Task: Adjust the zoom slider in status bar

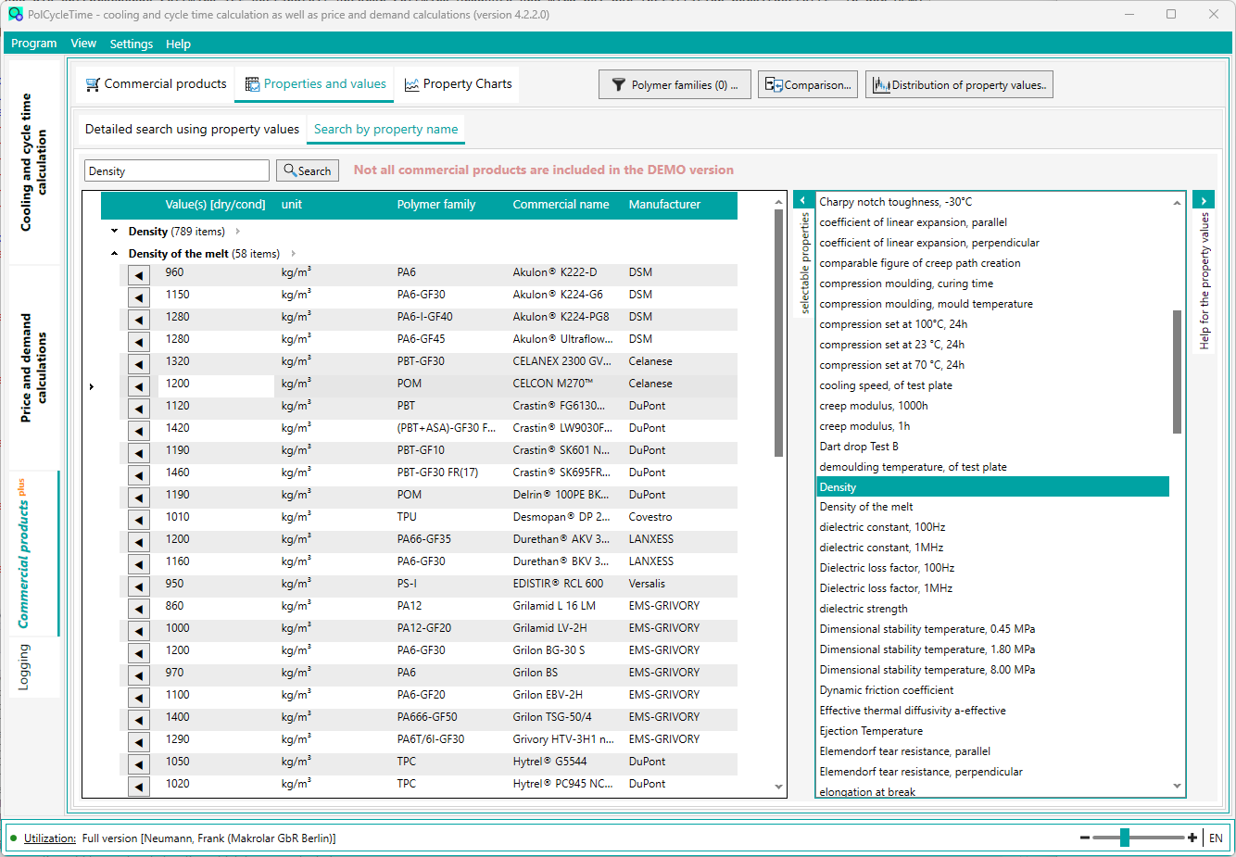Action: pyautogui.click(x=1124, y=838)
